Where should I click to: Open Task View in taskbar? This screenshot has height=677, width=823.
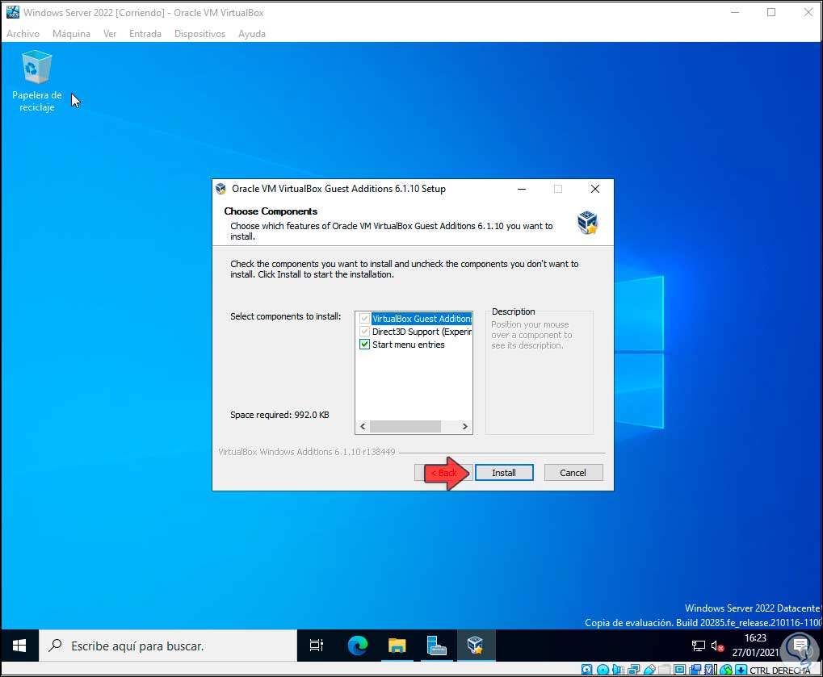point(317,646)
